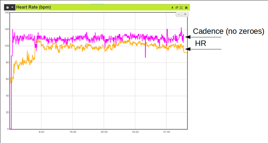Expand chart to fullscreen
This screenshot has height=143, width=268.
(x=181, y=7)
